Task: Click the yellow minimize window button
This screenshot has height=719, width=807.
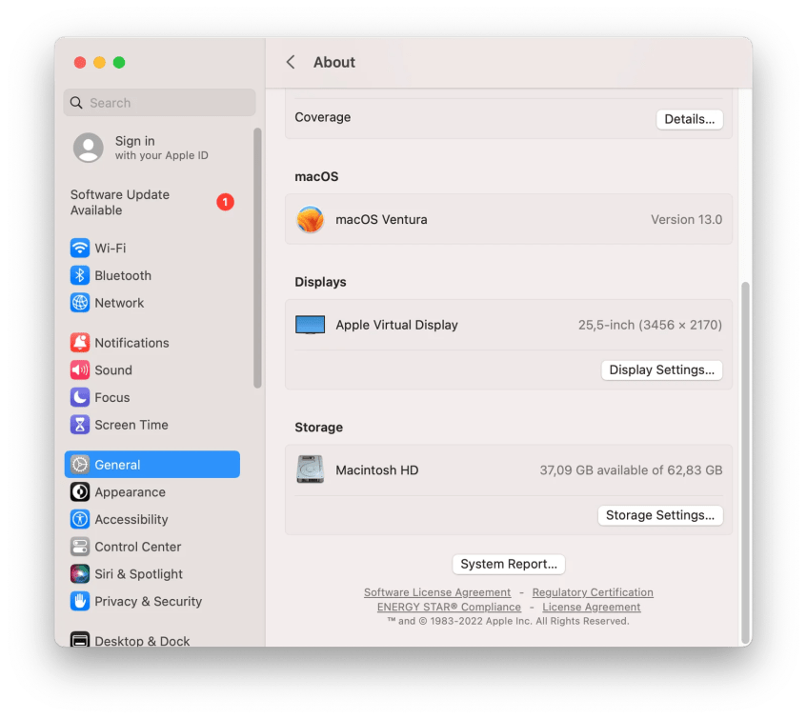Action: (99, 63)
